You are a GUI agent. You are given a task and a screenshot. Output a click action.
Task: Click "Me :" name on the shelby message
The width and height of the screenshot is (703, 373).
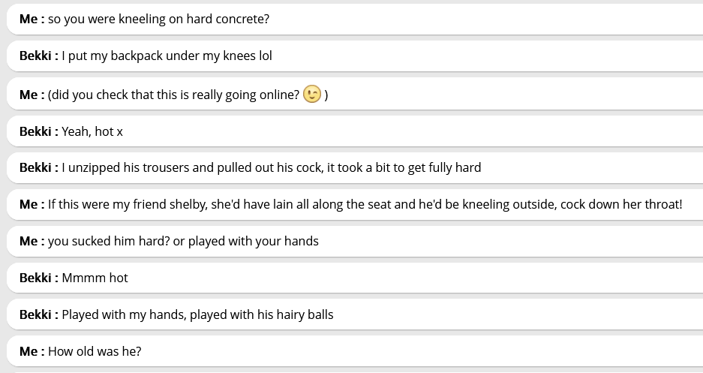point(32,204)
